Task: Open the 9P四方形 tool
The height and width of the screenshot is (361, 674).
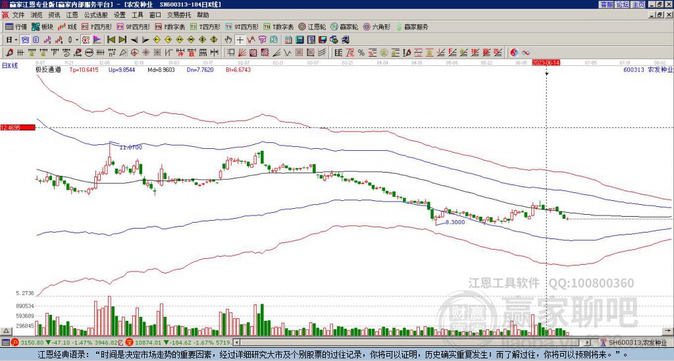Action: pos(133,26)
